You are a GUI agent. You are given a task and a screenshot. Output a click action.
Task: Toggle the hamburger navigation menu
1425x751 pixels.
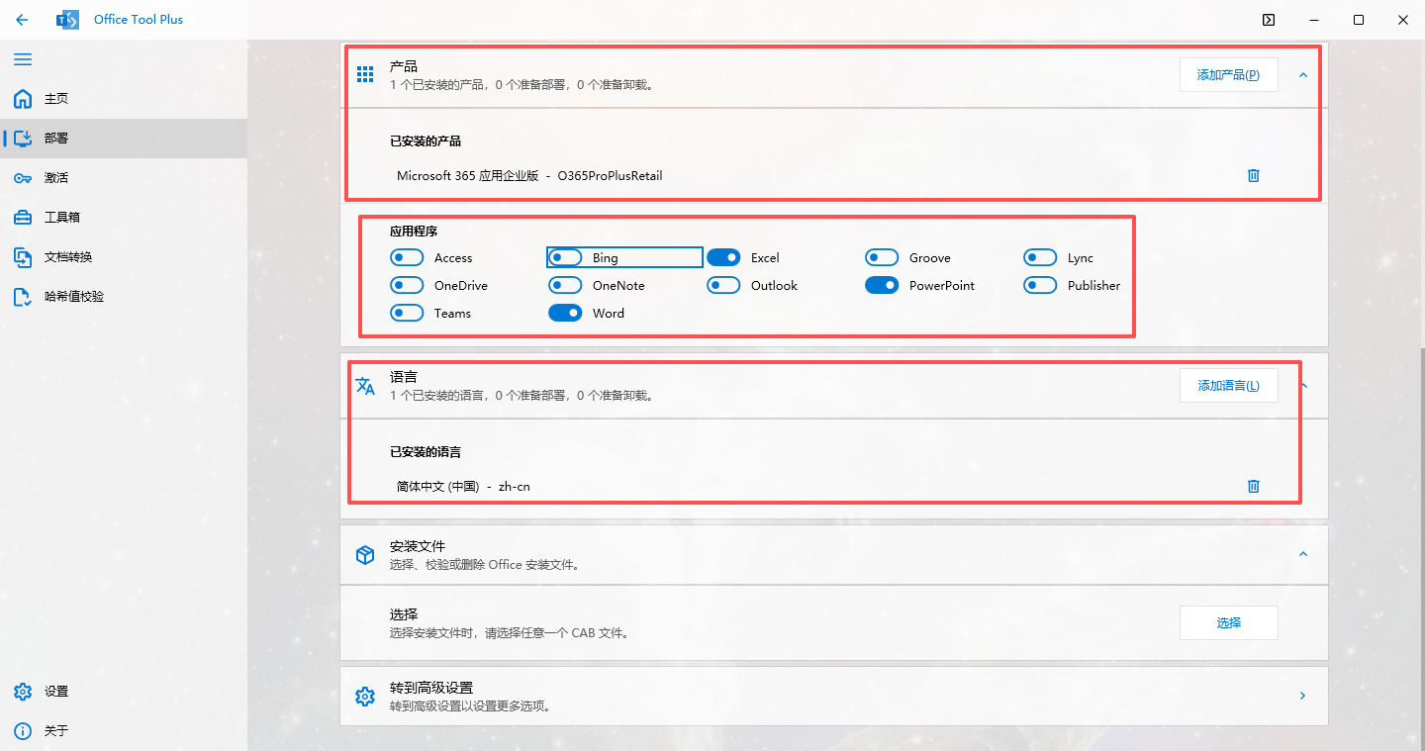(22, 59)
